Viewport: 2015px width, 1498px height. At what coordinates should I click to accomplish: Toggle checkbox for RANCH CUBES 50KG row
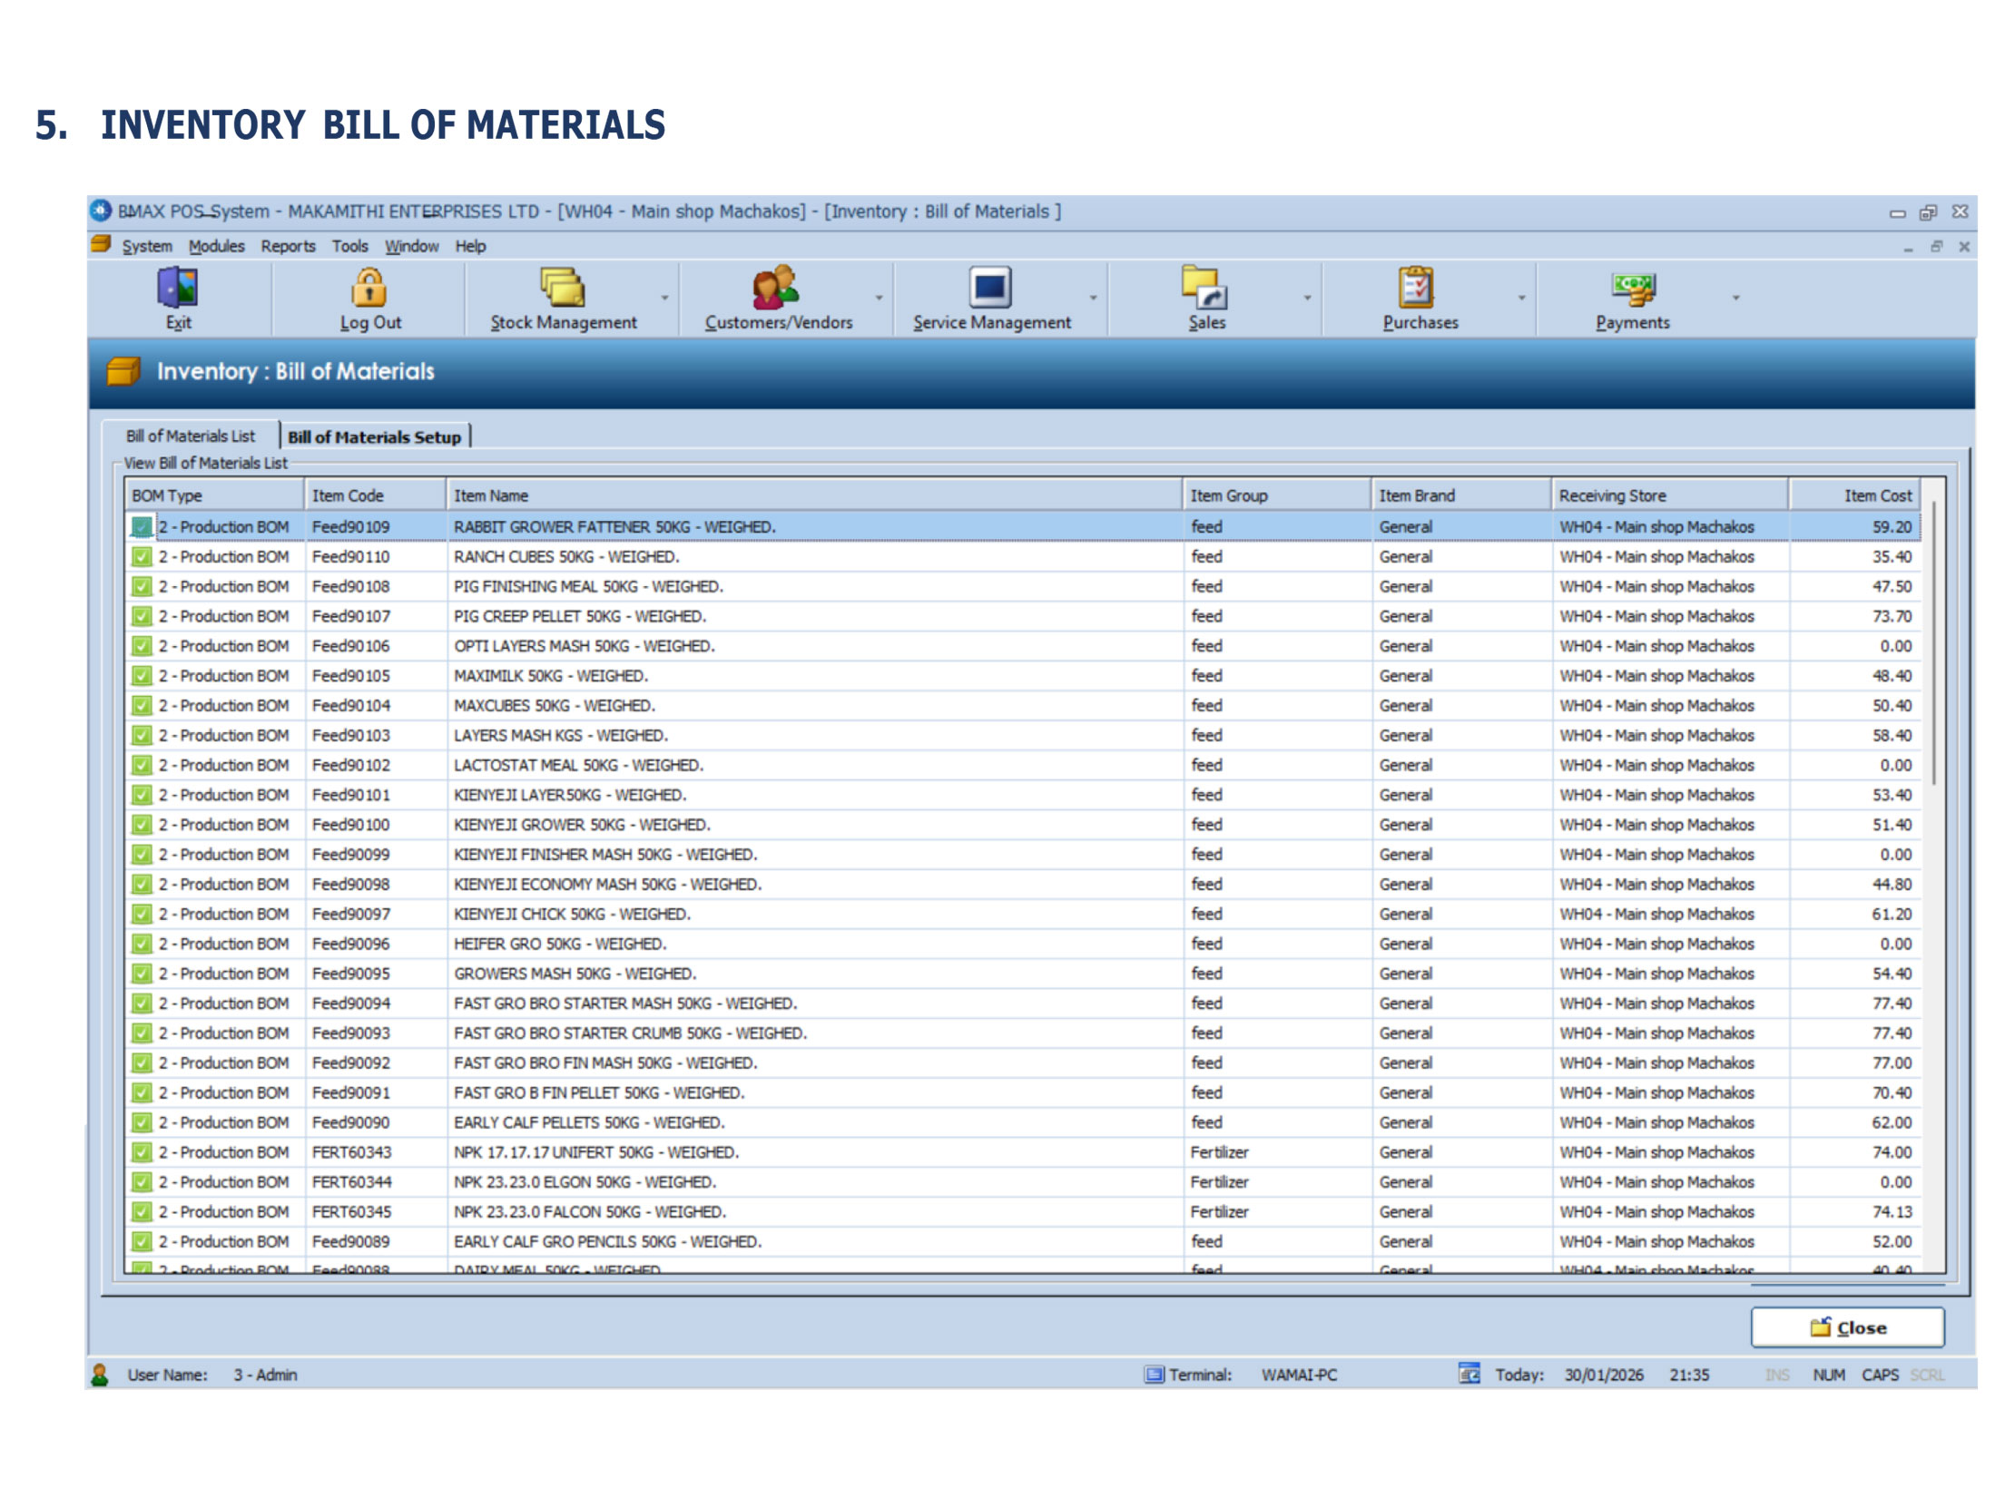142,557
